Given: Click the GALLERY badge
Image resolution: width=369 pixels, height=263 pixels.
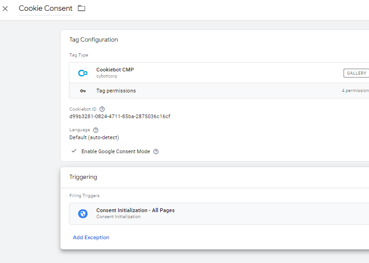Looking at the screenshot, I should 356,73.
